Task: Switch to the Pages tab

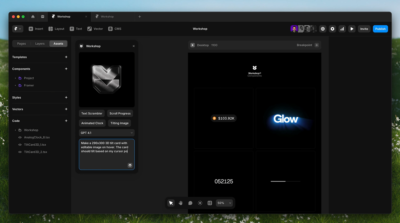Action: pos(21,44)
